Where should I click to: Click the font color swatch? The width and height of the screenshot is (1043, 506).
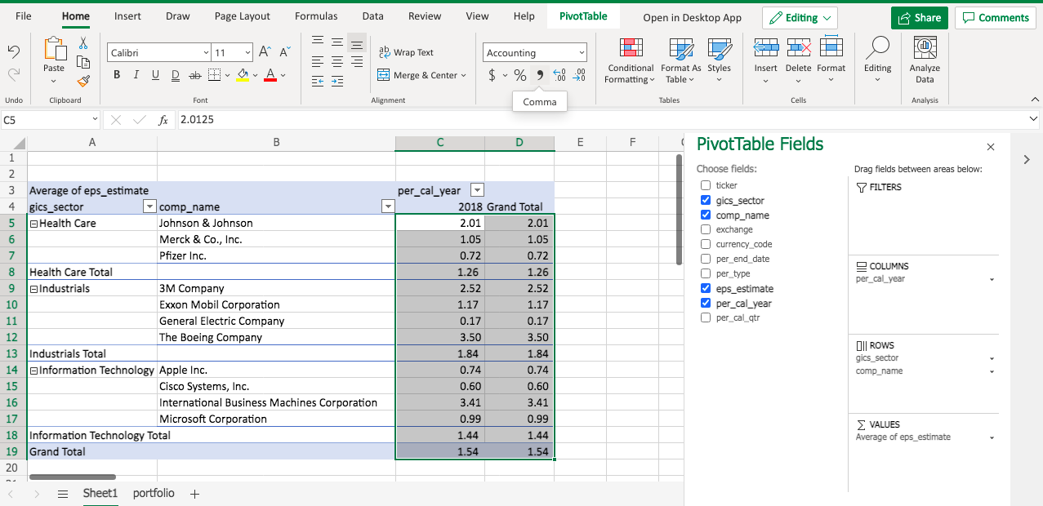(x=270, y=75)
